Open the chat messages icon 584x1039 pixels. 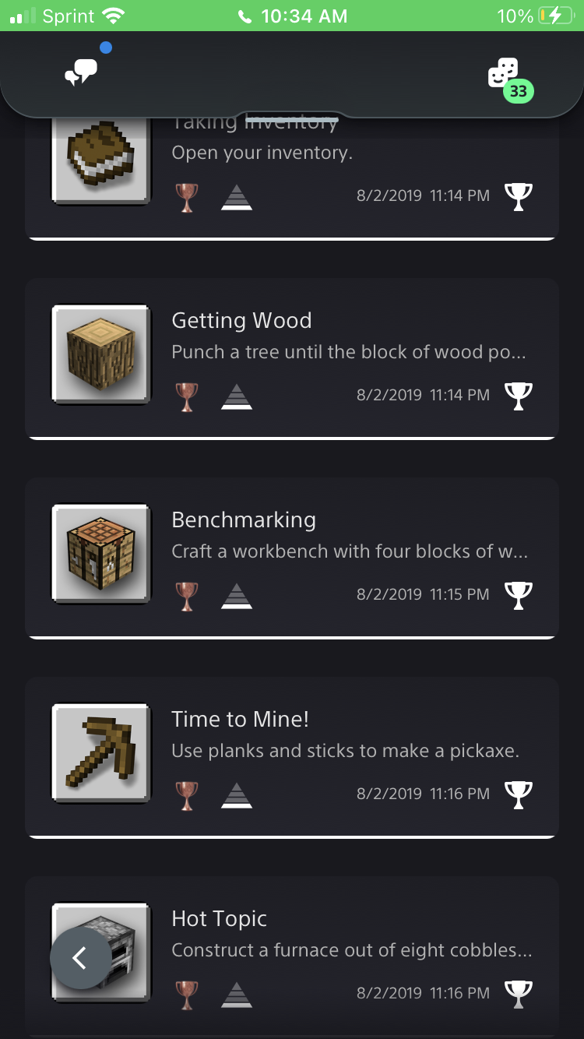(81, 72)
